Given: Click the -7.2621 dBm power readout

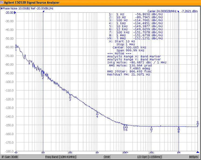Looking at the screenshot, I should (x=189, y=11).
